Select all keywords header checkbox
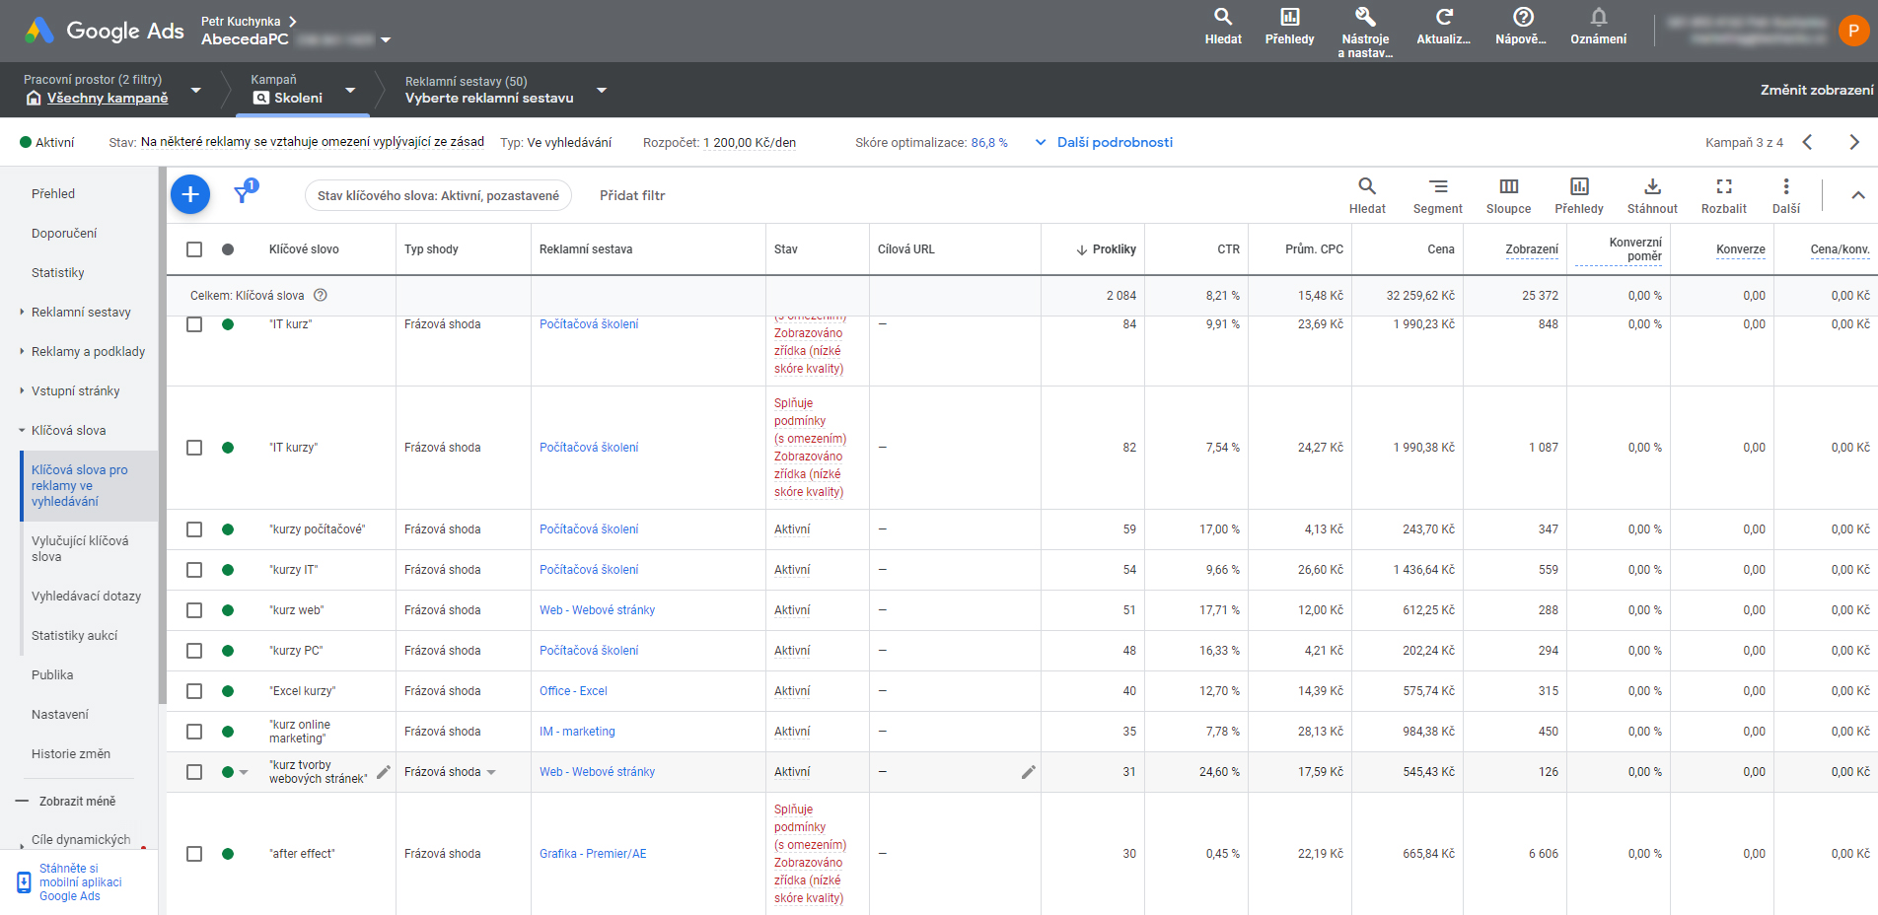The height and width of the screenshot is (915, 1878). tap(194, 249)
